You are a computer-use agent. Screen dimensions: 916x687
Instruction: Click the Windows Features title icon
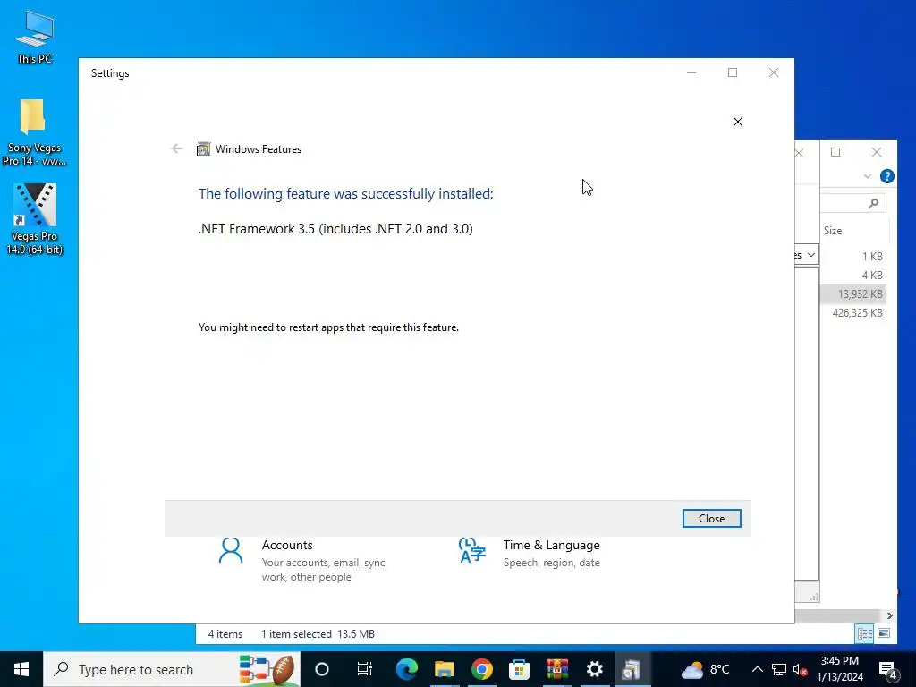(x=203, y=149)
